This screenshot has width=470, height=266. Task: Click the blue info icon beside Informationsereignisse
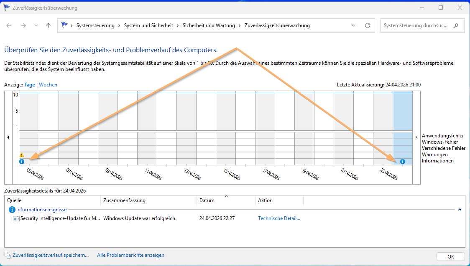(x=12, y=210)
